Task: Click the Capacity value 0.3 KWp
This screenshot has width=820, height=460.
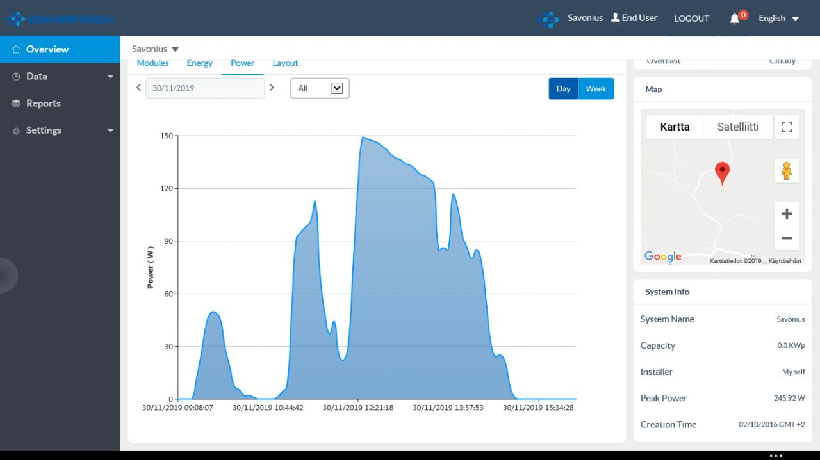Action: (791, 345)
